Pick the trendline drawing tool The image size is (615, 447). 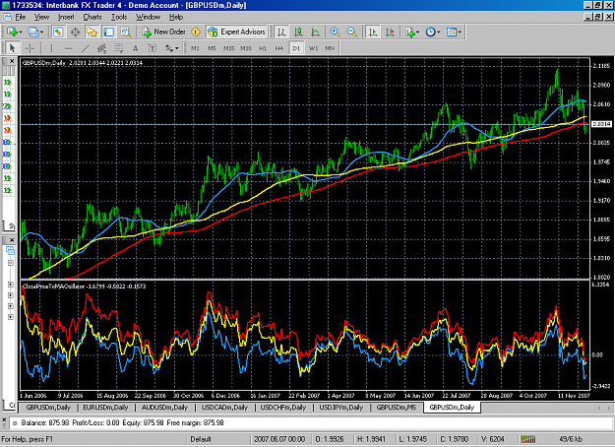85,48
